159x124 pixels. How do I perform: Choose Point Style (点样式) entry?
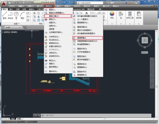(x=58, y=53)
